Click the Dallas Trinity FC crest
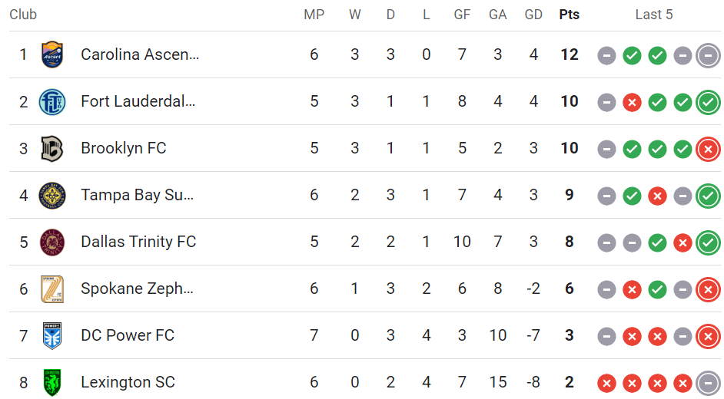Screen dimensions: 724x399 (52, 242)
